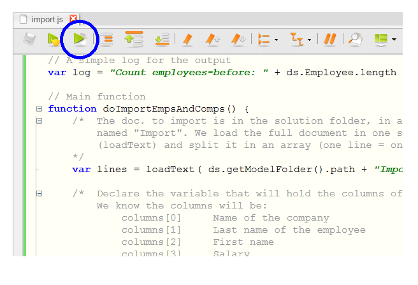Viewport: 418px width, 285px height.
Task: Collapse the doImportEmpsAndComps function block
Action: coord(40,108)
